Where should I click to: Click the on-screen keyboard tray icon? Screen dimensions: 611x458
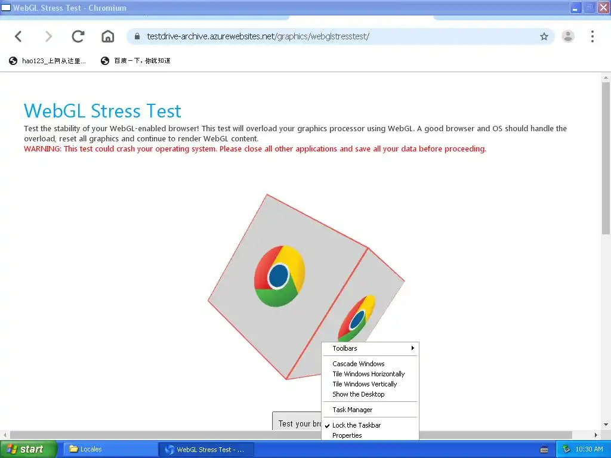(544, 450)
